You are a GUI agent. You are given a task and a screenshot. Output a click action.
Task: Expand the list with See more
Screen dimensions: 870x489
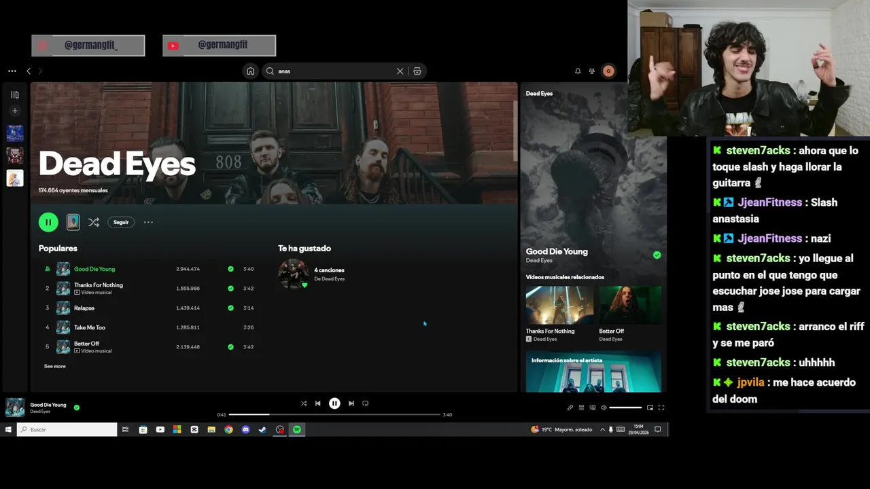point(55,366)
